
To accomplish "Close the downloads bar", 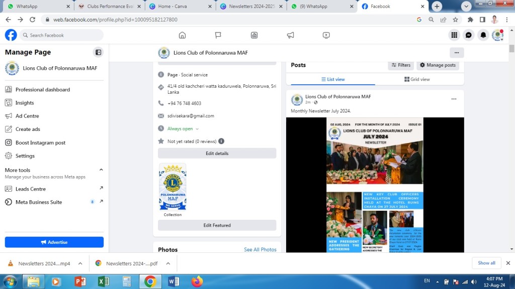I will pyautogui.click(x=508, y=263).
